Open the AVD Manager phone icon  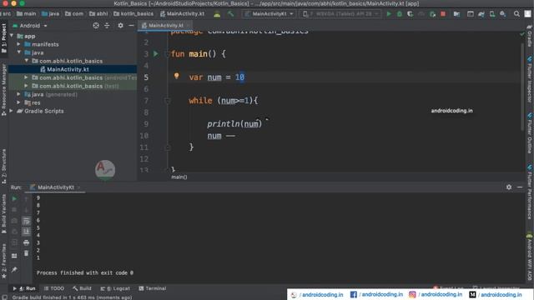pos(492,14)
